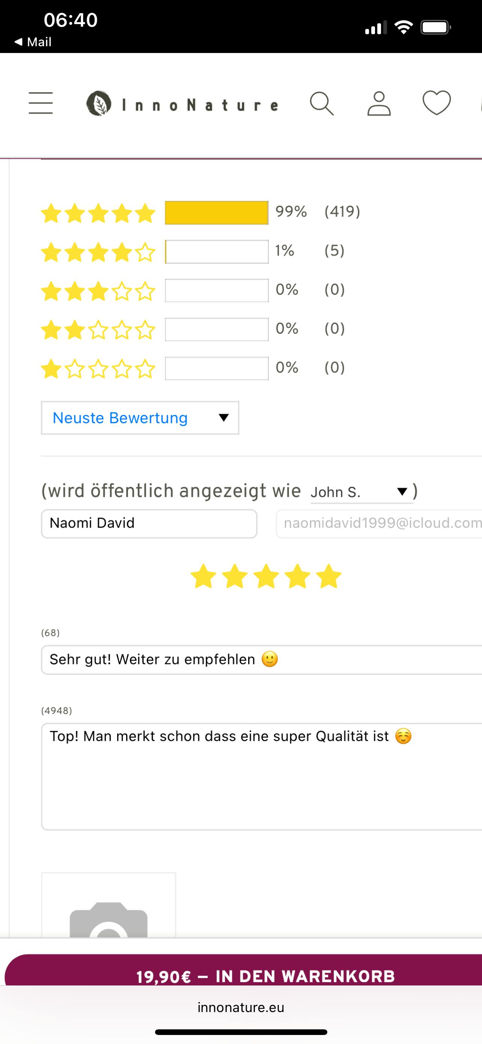Open the user account icon
482x1044 pixels.
(x=379, y=104)
